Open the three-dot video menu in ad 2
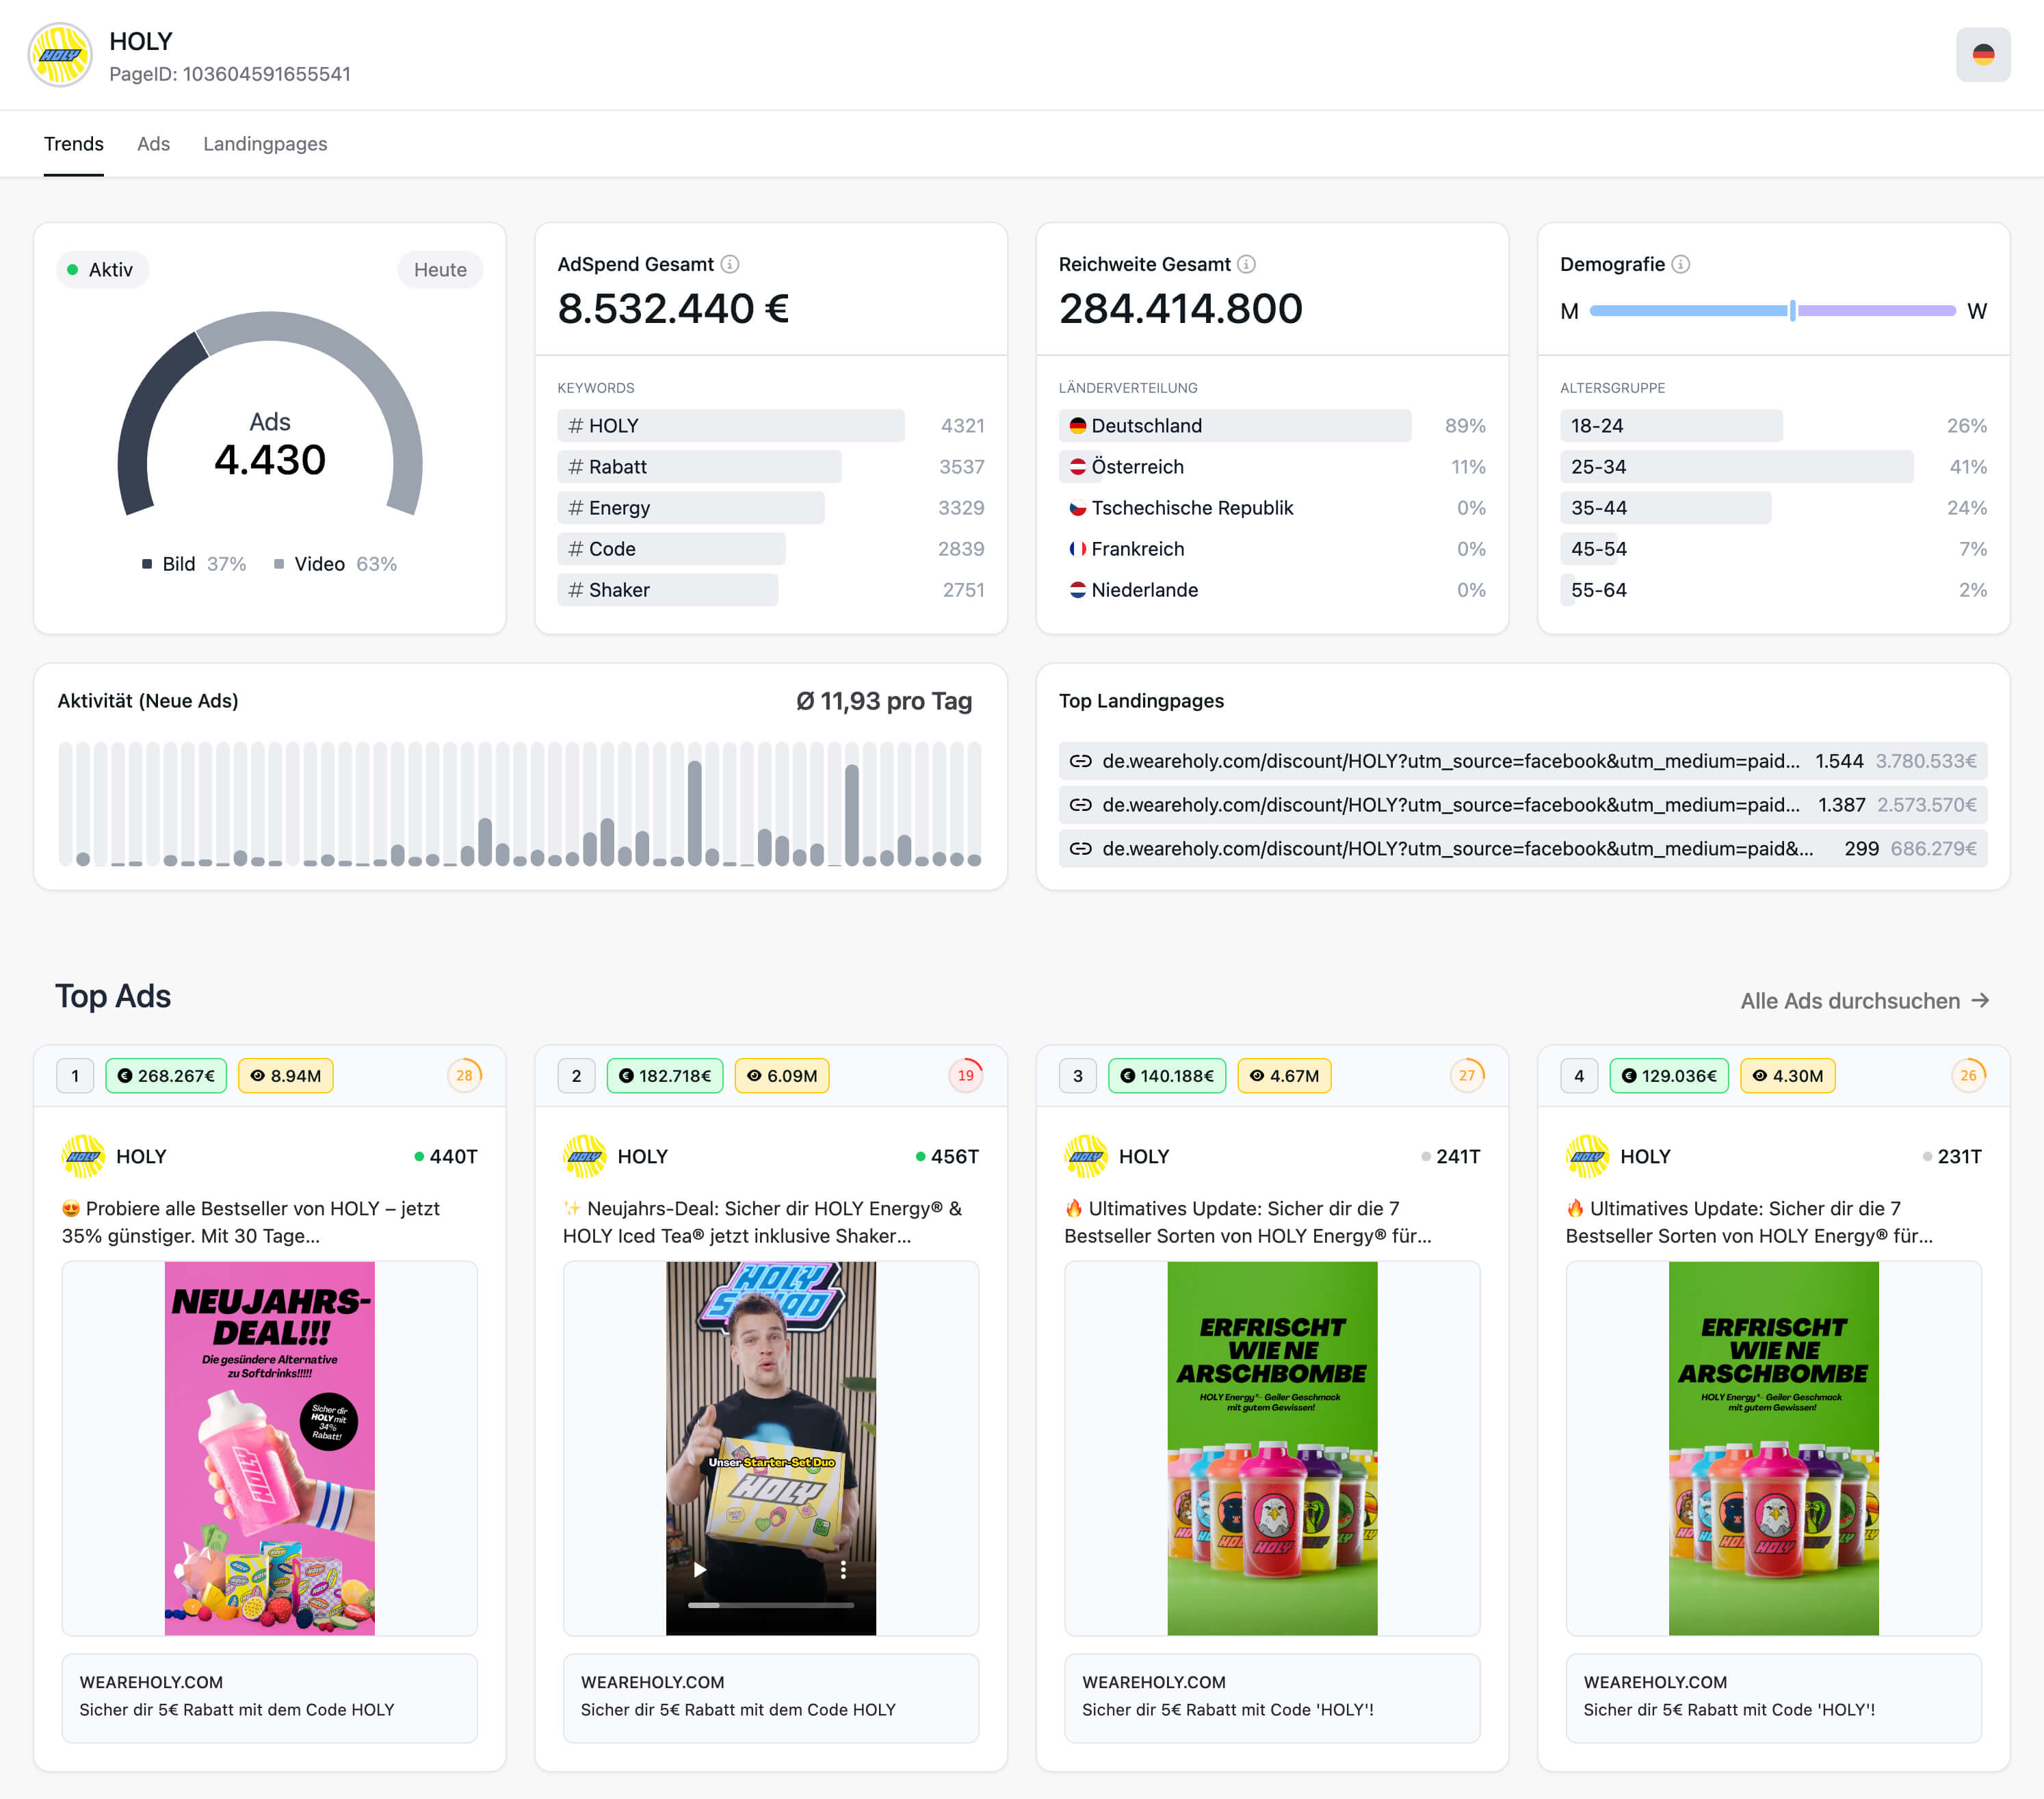The image size is (2044, 1799). pos(843,1569)
